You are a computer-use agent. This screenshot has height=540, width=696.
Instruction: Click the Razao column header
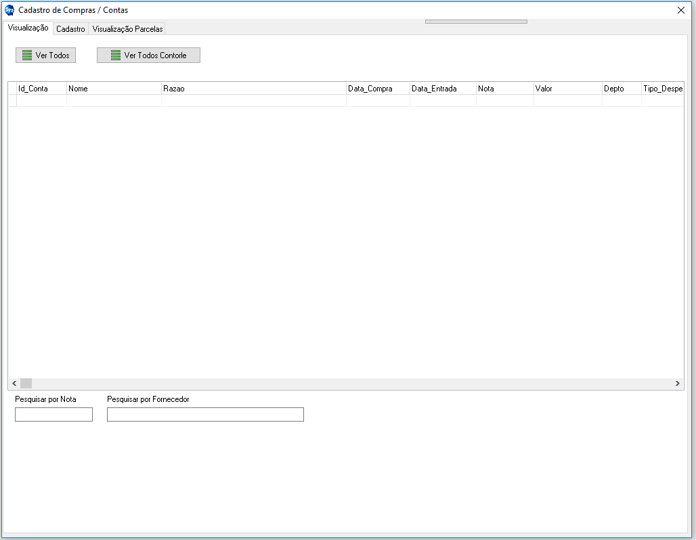(x=253, y=89)
